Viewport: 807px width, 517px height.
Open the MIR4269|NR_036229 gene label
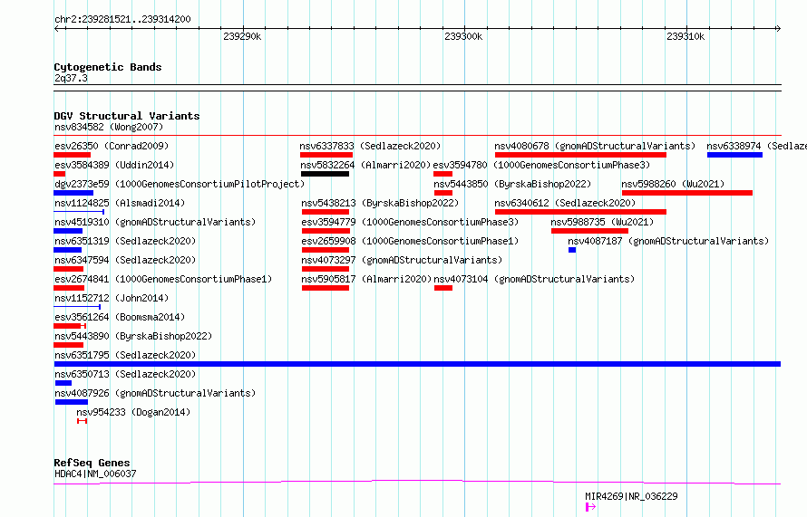tap(631, 496)
